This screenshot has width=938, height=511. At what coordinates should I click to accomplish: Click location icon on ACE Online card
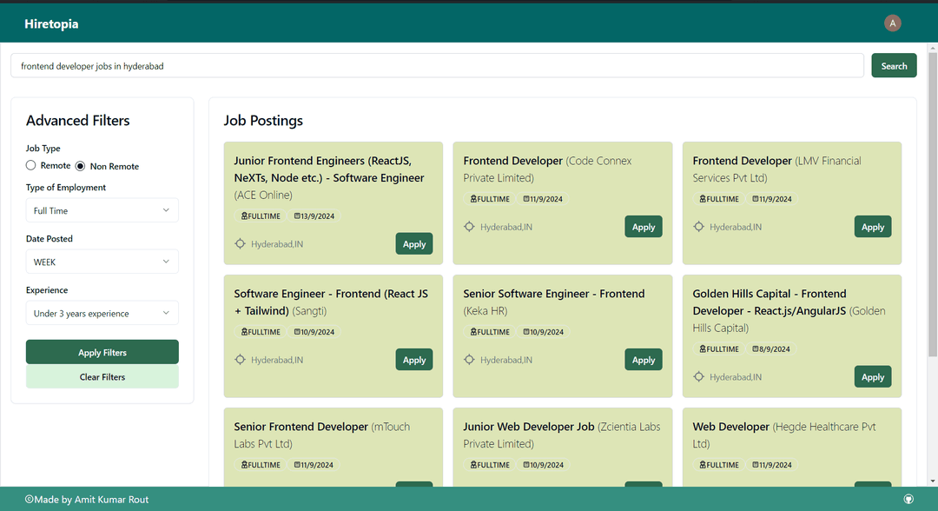point(240,243)
